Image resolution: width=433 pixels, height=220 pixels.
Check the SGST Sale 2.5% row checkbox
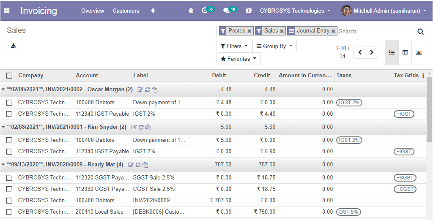9,178
